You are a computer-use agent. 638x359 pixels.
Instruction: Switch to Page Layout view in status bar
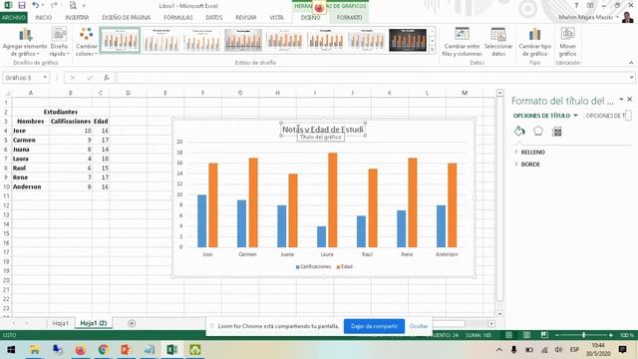tap(526, 335)
